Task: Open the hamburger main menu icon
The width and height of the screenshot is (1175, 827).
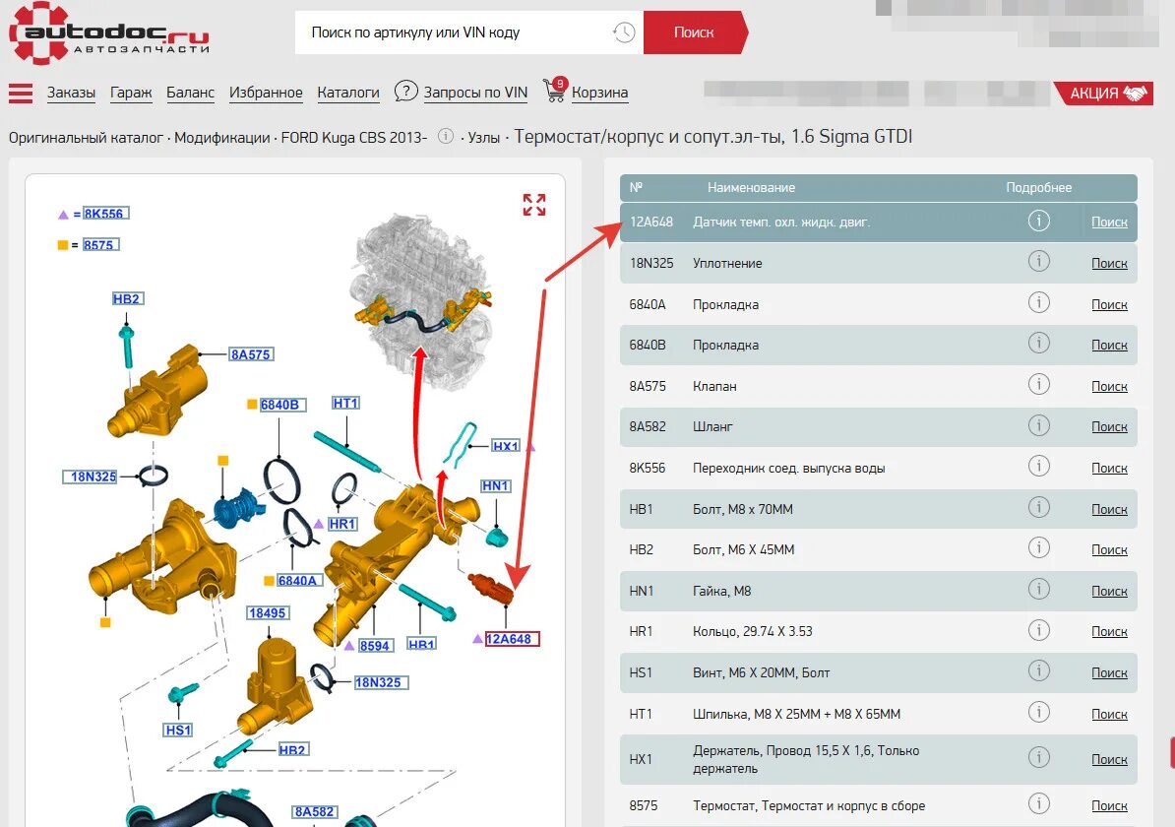Action: click(21, 93)
